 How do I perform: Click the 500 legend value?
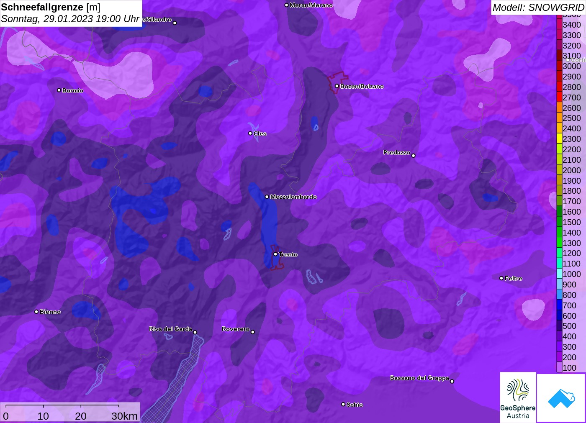(569, 326)
